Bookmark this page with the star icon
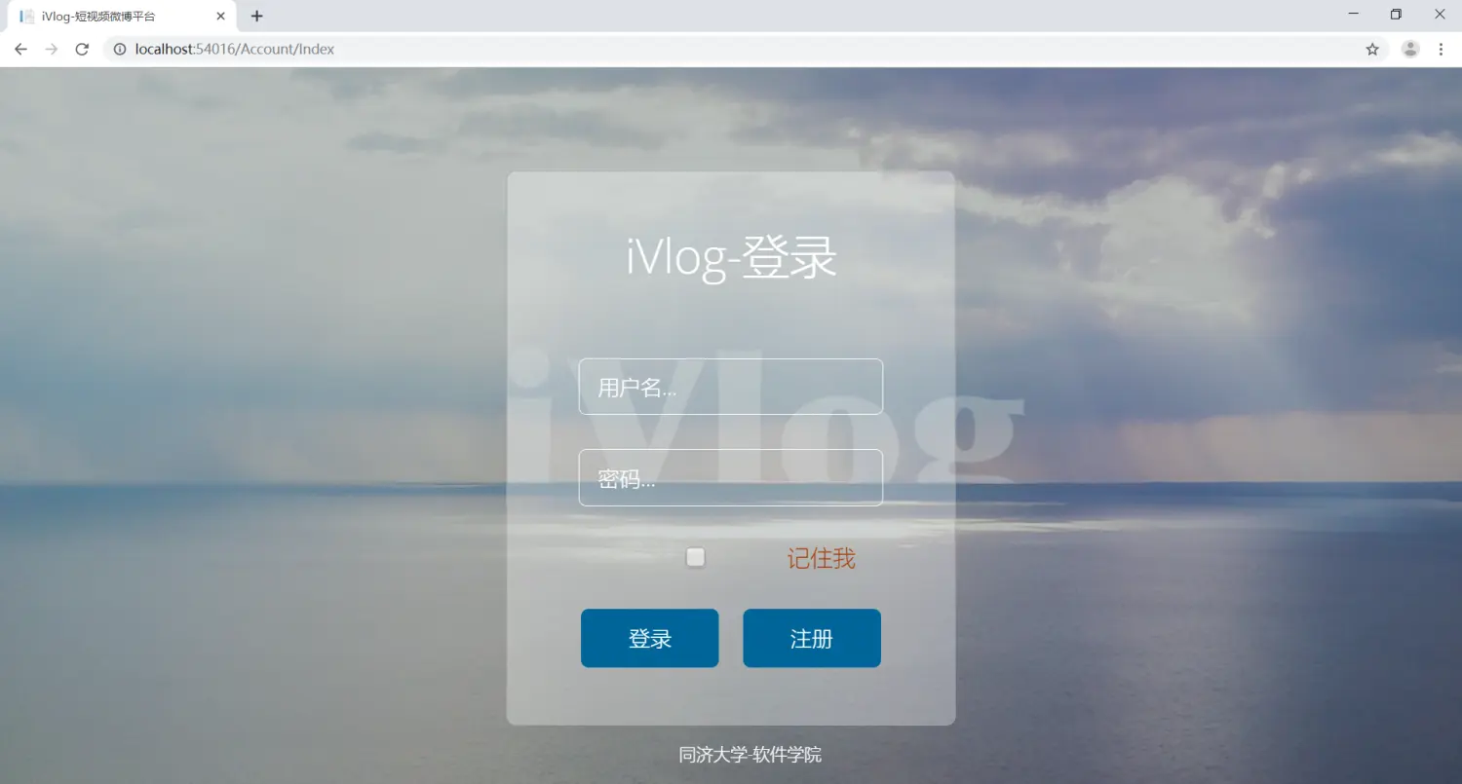 point(1372,50)
